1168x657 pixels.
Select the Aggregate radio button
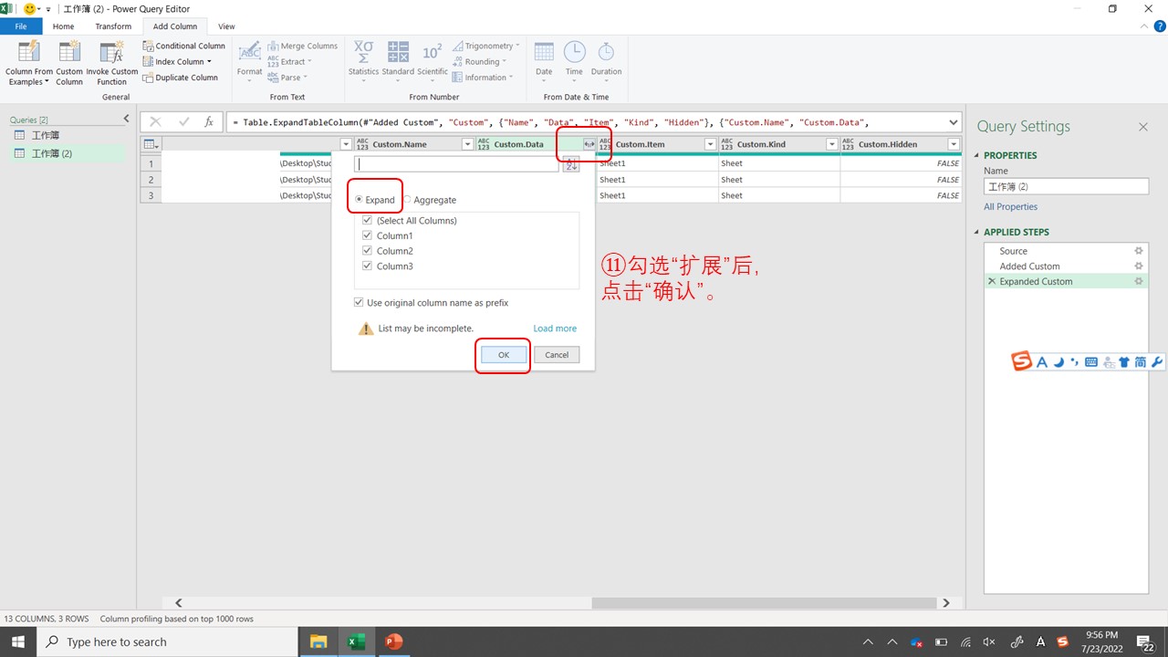point(407,200)
